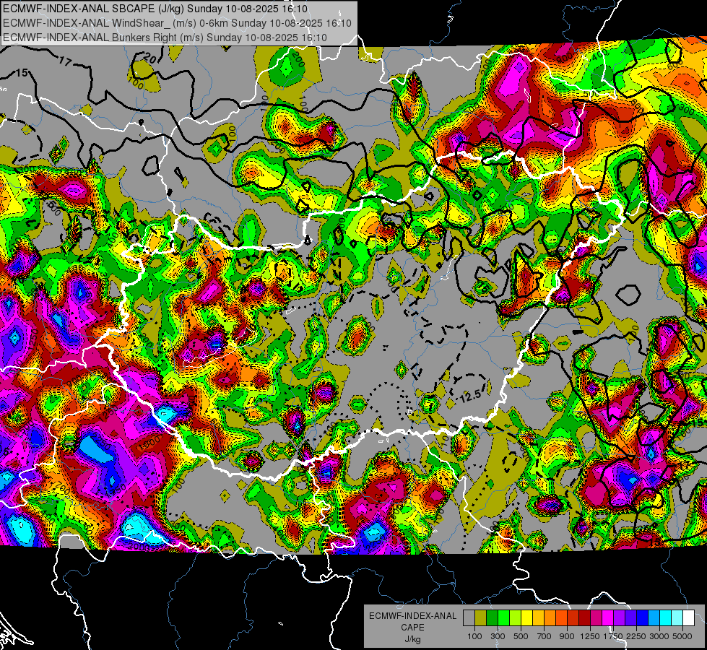Select the purple legend swatch
Image resolution: width=707 pixels, height=650 pixels.
click(x=619, y=617)
